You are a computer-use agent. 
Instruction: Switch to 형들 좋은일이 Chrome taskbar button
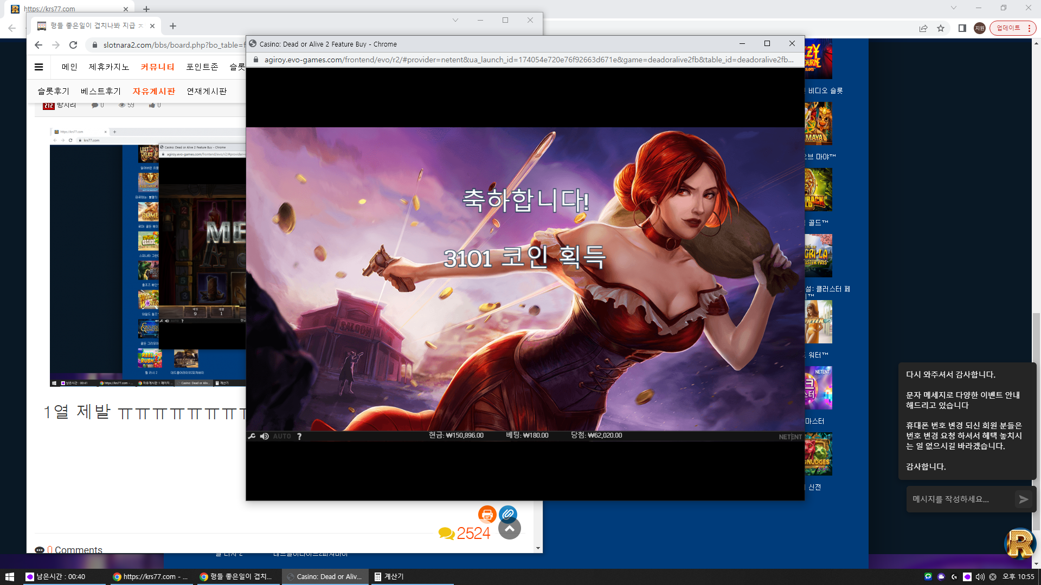tap(237, 577)
